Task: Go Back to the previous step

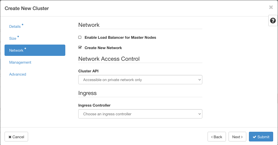Action: coord(217,137)
